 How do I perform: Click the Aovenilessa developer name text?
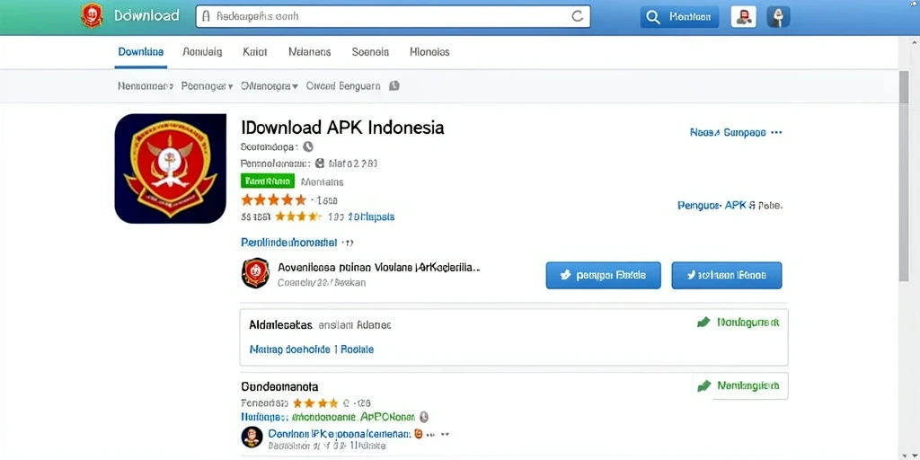point(379,267)
